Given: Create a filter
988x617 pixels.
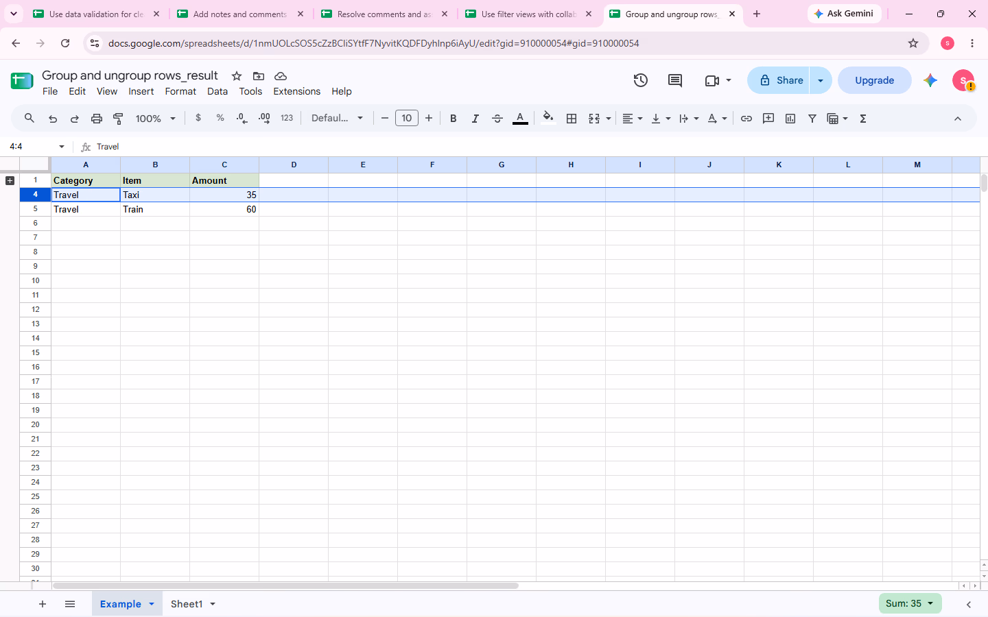Looking at the screenshot, I should (812, 119).
